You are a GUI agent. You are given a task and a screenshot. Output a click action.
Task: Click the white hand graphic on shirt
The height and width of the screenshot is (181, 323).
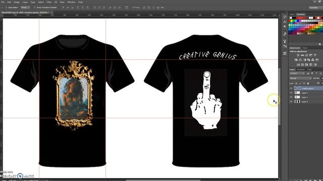coord(206,101)
